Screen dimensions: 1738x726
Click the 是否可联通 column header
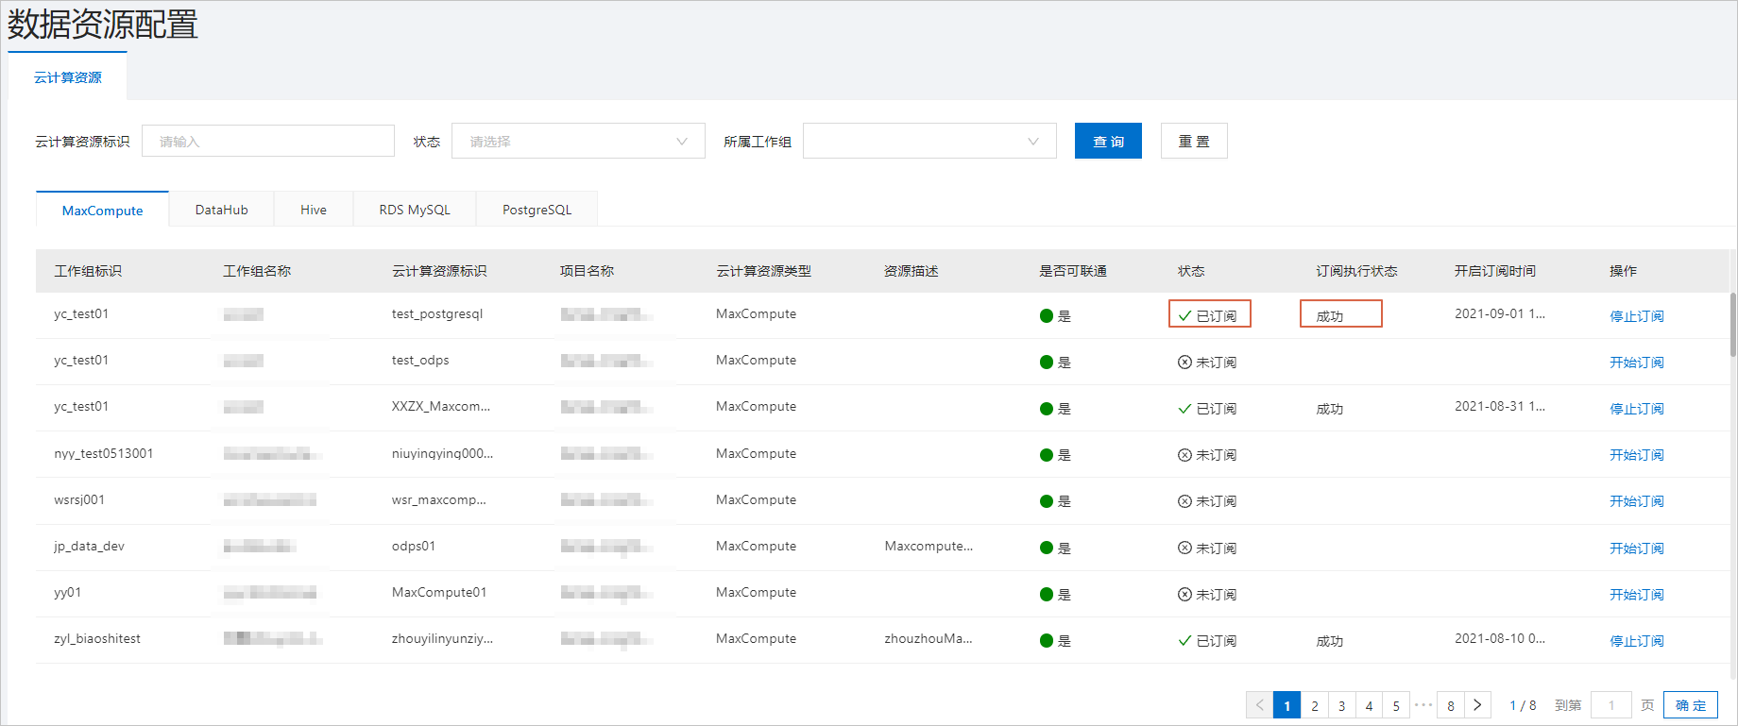tap(1073, 271)
